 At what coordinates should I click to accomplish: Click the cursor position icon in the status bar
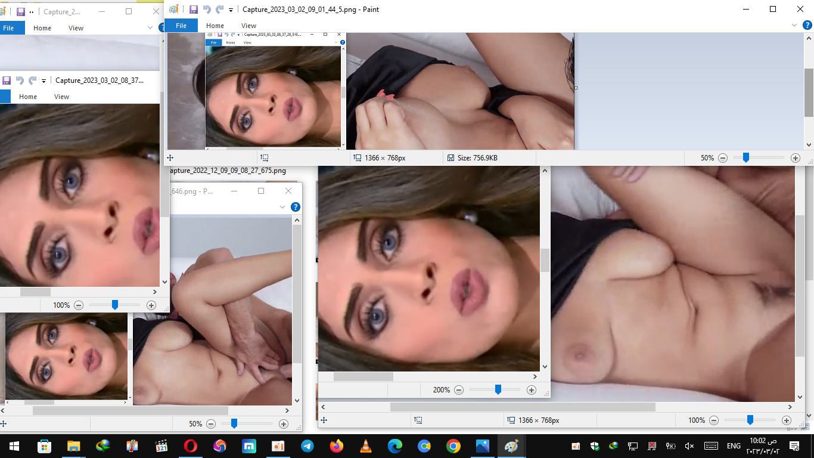172,157
